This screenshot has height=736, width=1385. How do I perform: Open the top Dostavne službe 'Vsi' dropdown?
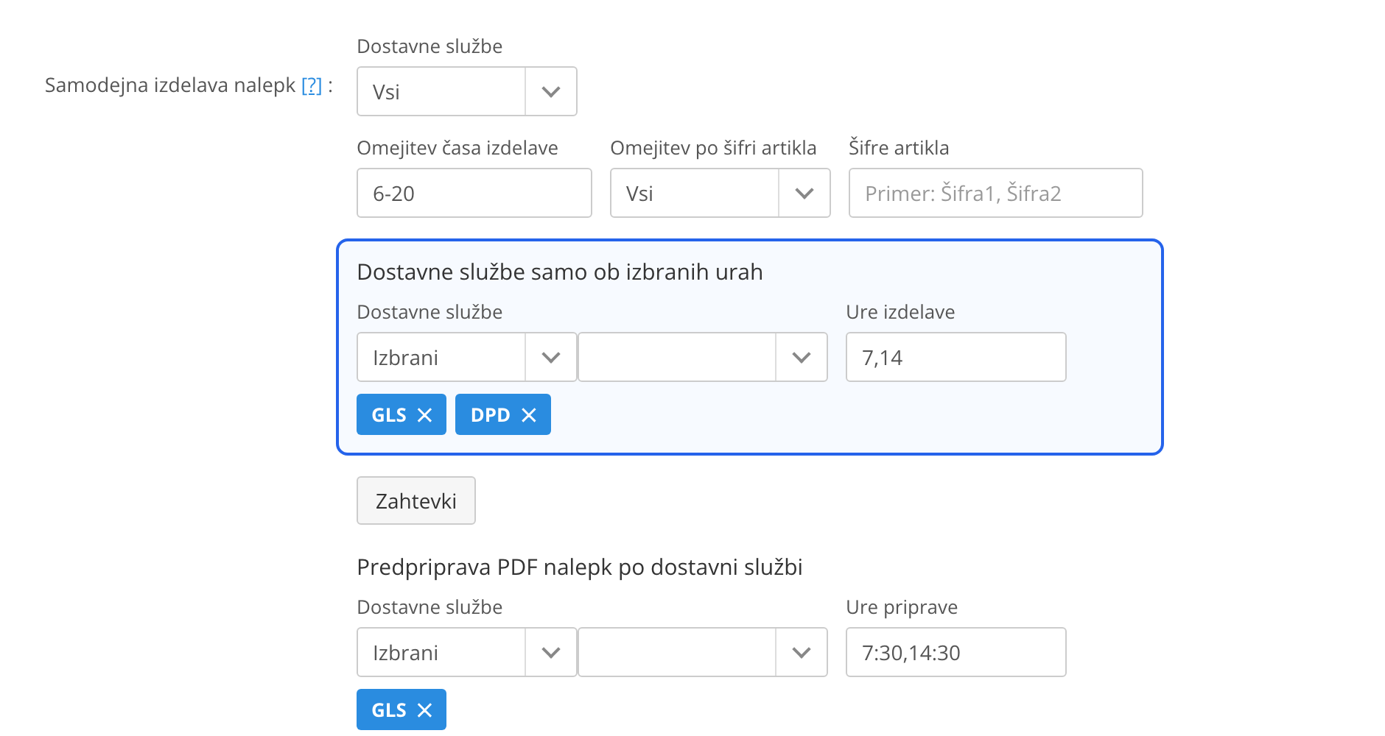pyautogui.click(x=466, y=91)
